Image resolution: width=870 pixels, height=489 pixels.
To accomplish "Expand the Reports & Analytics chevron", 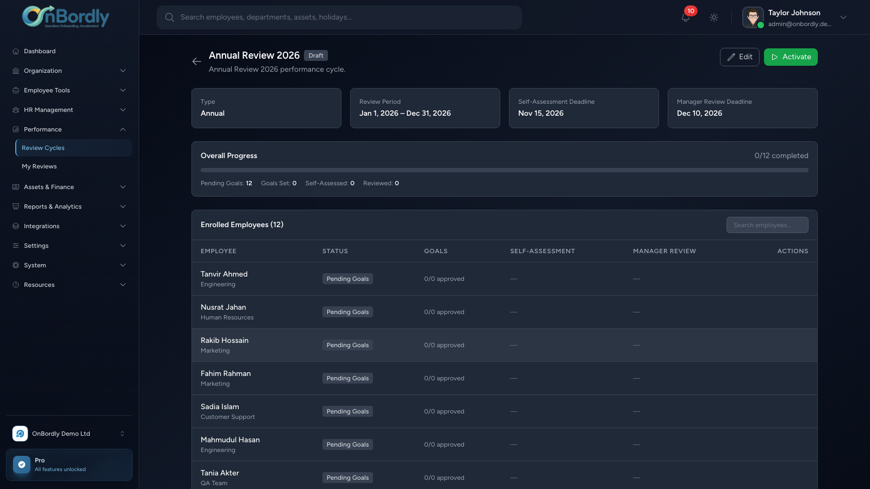I will (x=123, y=206).
